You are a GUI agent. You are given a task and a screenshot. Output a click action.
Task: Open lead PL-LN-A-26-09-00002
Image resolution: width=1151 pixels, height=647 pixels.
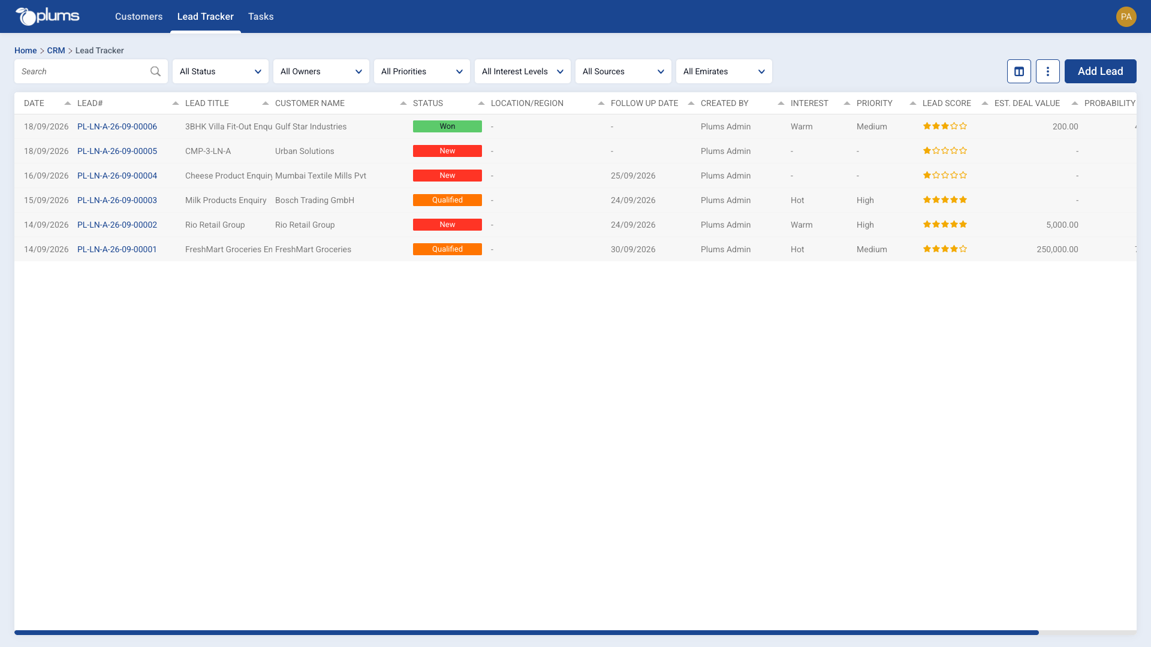tap(117, 225)
